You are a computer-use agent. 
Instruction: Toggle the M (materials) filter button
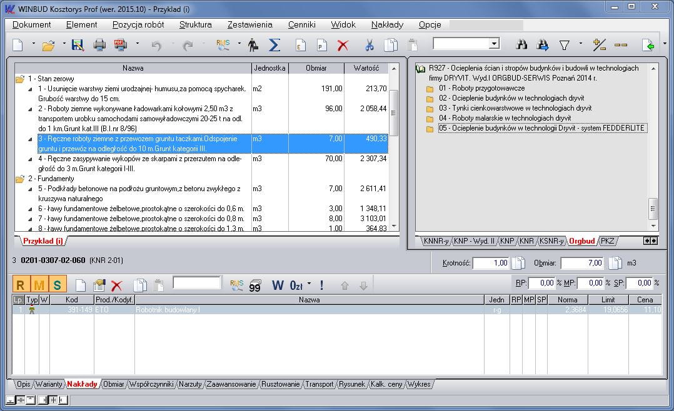(x=39, y=285)
